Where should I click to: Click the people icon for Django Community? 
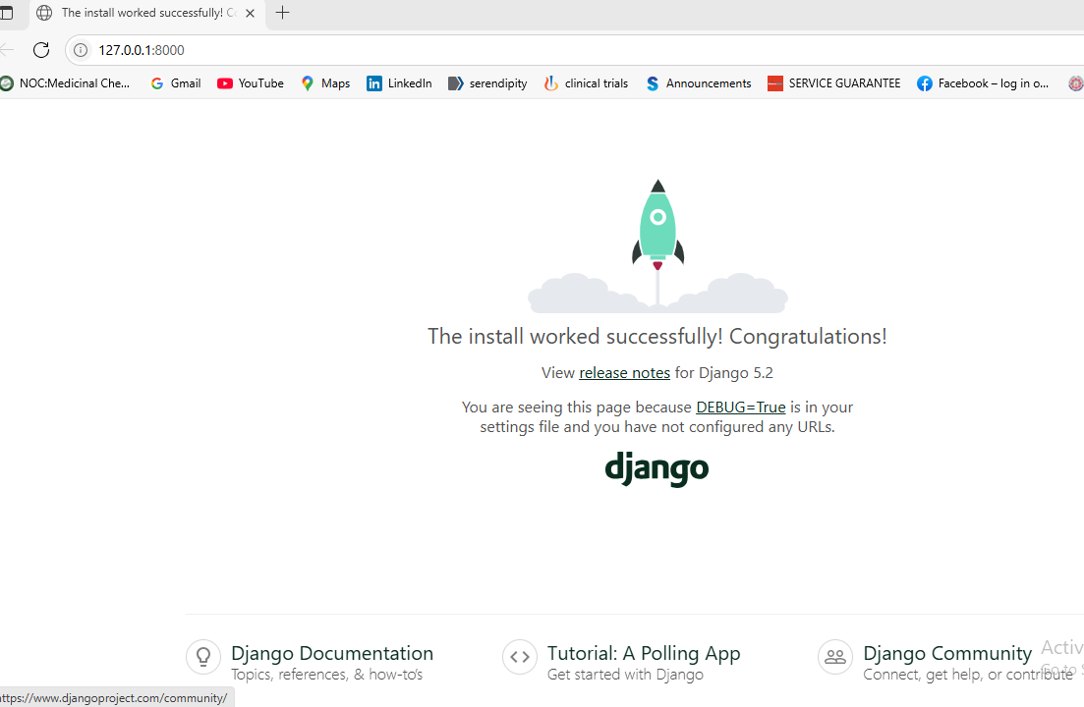click(835, 657)
